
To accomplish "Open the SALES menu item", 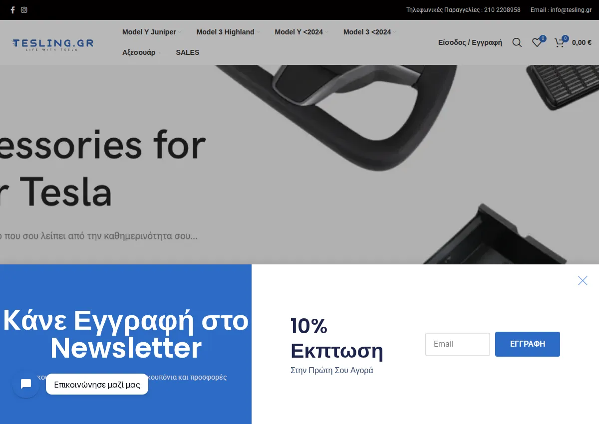I will point(188,52).
